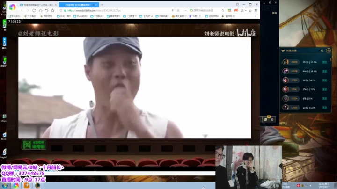Select the champion avatar with 17502 points
This screenshot has height=189, width=337.
pyautogui.click(x=286, y=80)
